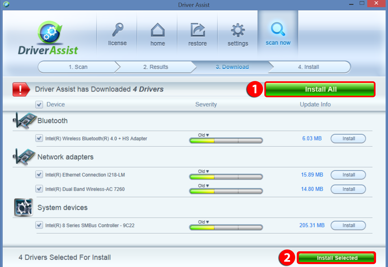The height and width of the screenshot is (267, 388).
Task: Click the Bluetooth adapter severity bar
Action: coord(226,141)
